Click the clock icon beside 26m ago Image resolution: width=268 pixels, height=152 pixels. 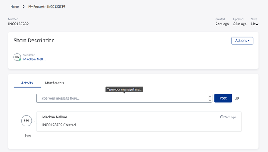pyautogui.click(x=222, y=117)
